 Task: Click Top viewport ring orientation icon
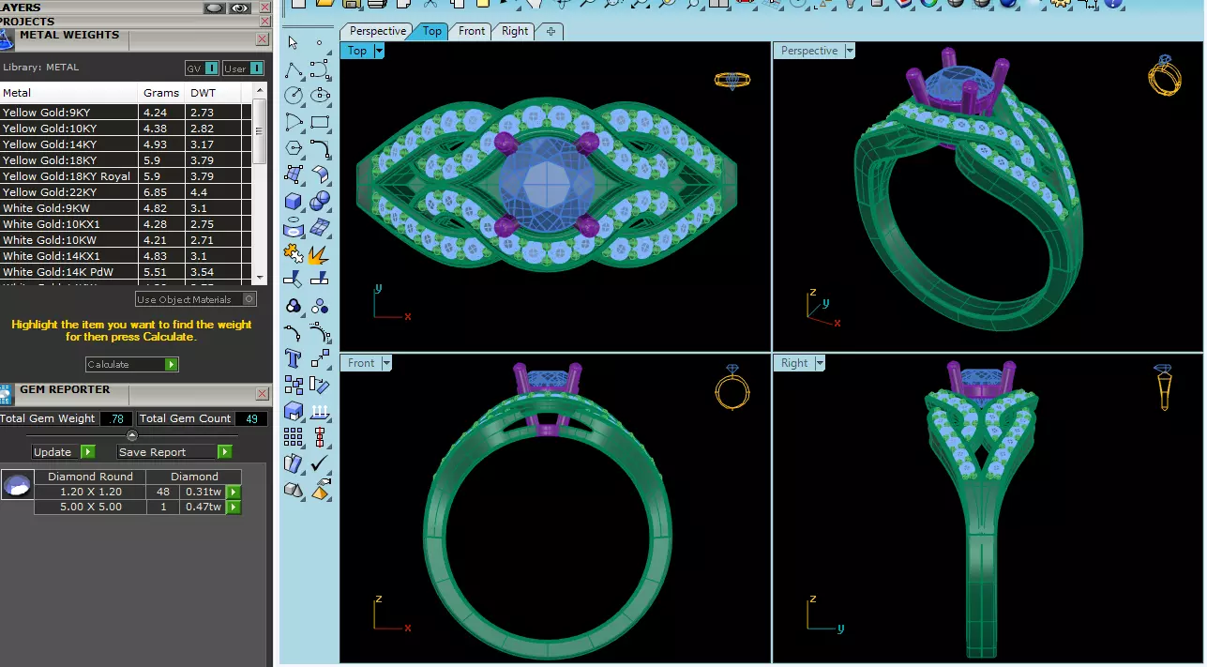(x=732, y=81)
